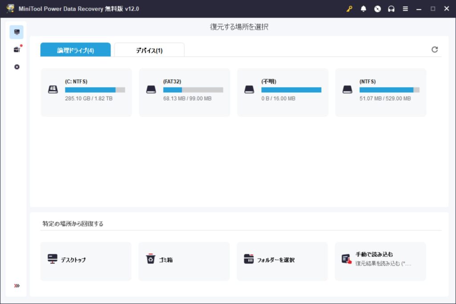This screenshot has height=304, width=456.
Task: Click the Desktop monitor icon
Action: point(53,259)
